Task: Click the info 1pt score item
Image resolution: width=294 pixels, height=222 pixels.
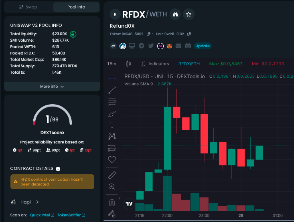Action: tap(18, 150)
